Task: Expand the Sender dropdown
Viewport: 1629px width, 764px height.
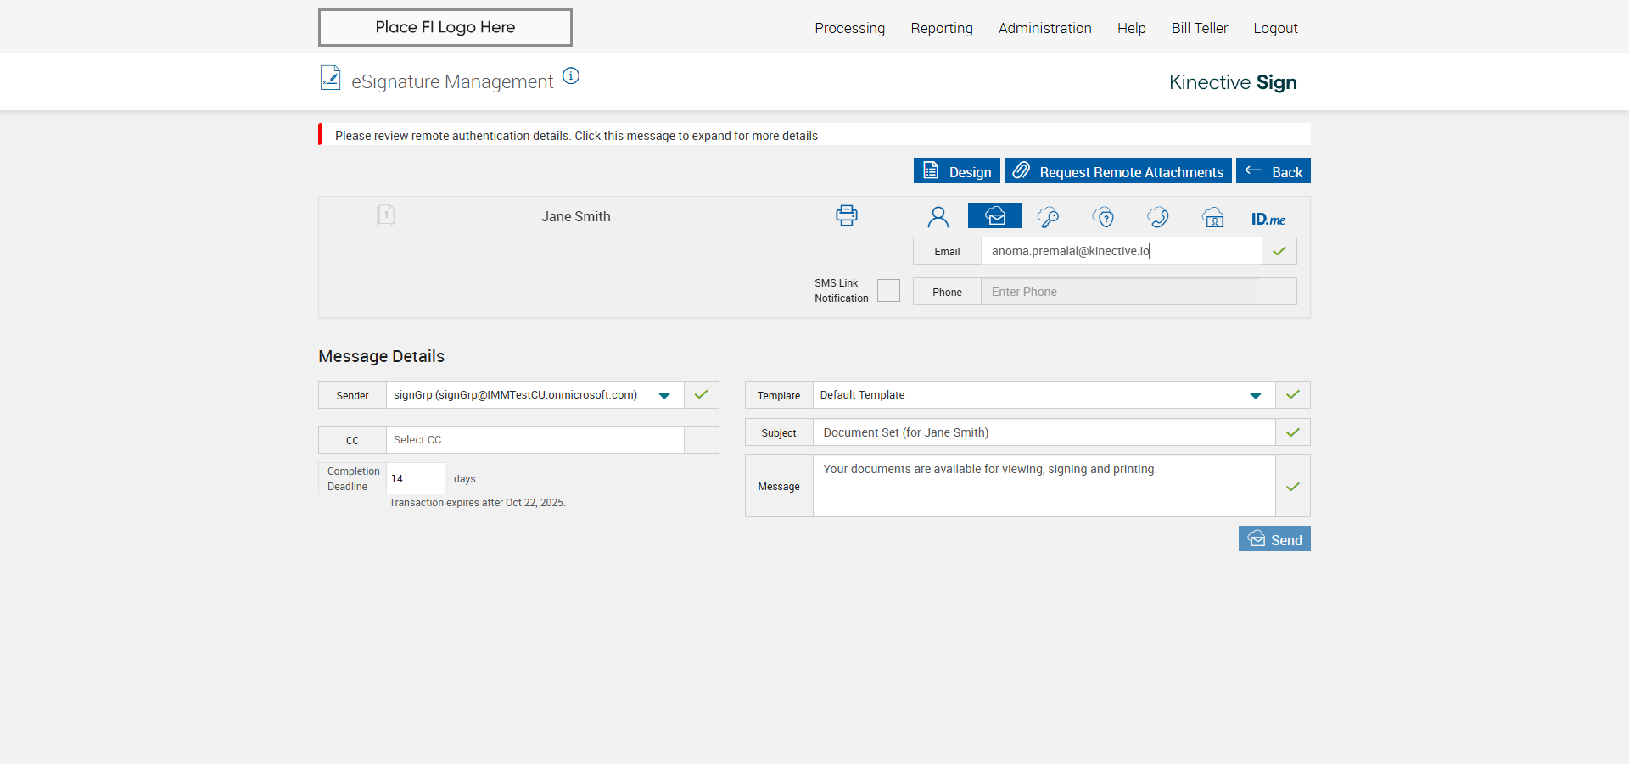Action: click(664, 395)
